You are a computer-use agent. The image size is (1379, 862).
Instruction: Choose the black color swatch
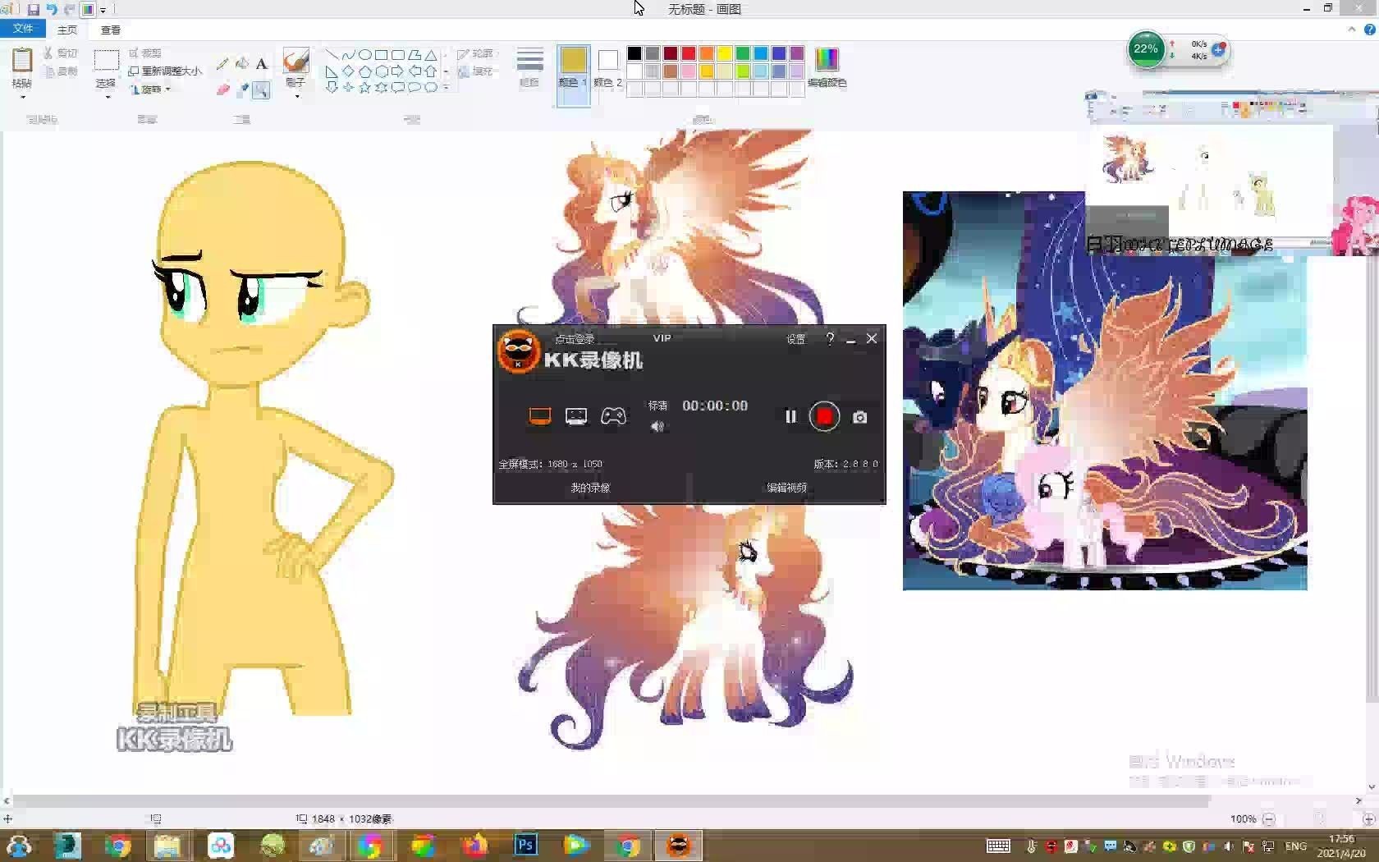pyautogui.click(x=635, y=53)
